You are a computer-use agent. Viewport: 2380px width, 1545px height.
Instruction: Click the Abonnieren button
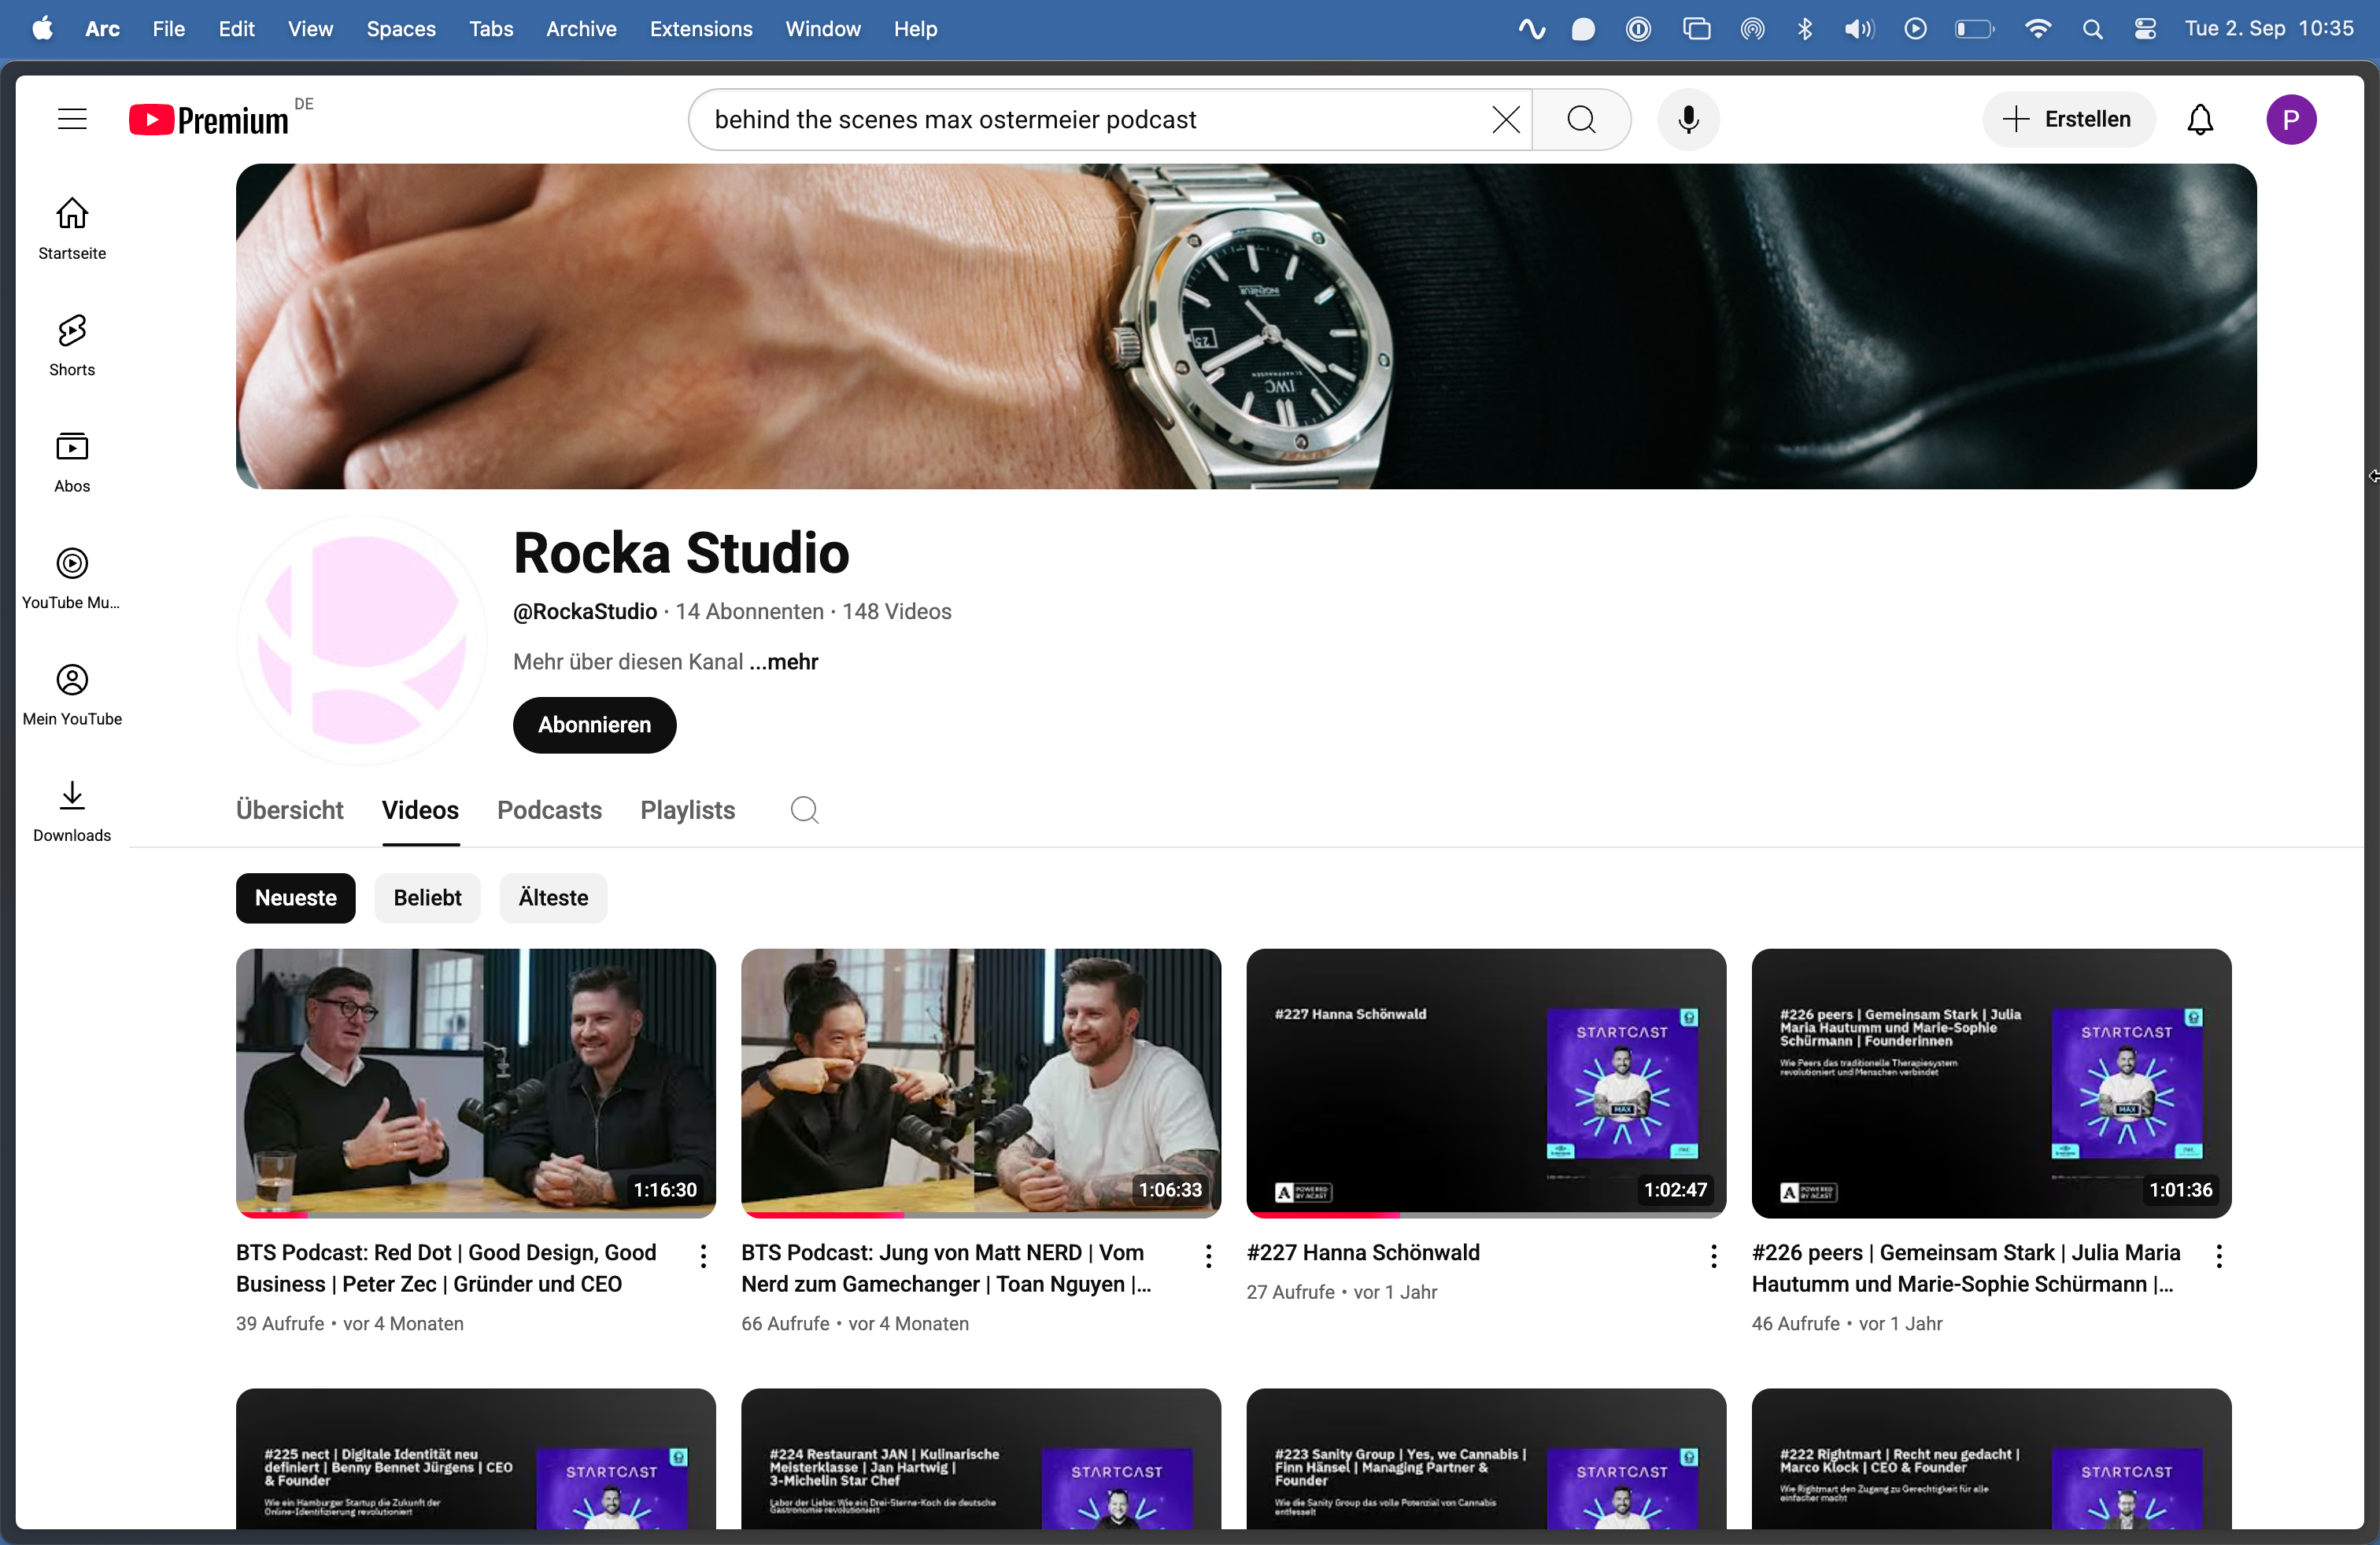(x=594, y=725)
